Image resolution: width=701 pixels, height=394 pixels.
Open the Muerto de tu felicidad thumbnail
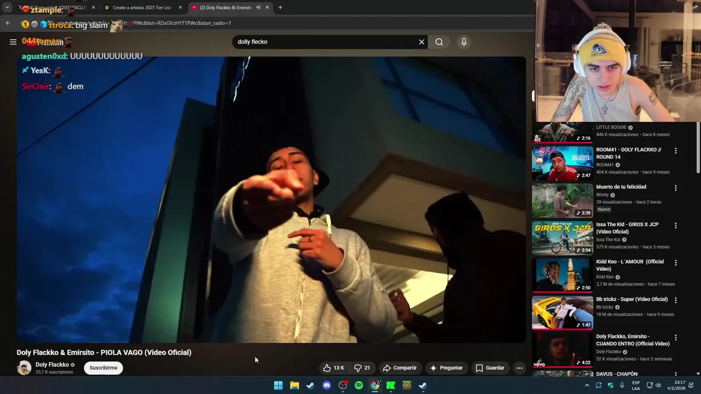coord(562,200)
